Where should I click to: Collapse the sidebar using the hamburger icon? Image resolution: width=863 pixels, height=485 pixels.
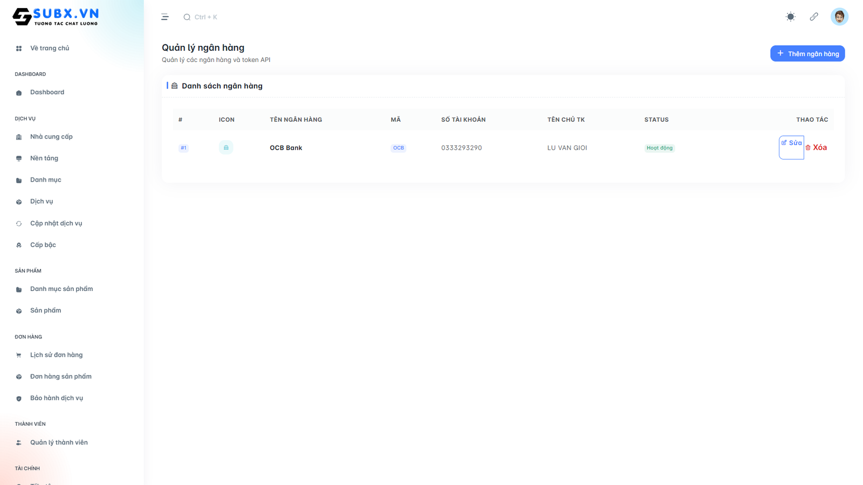(x=165, y=17)
